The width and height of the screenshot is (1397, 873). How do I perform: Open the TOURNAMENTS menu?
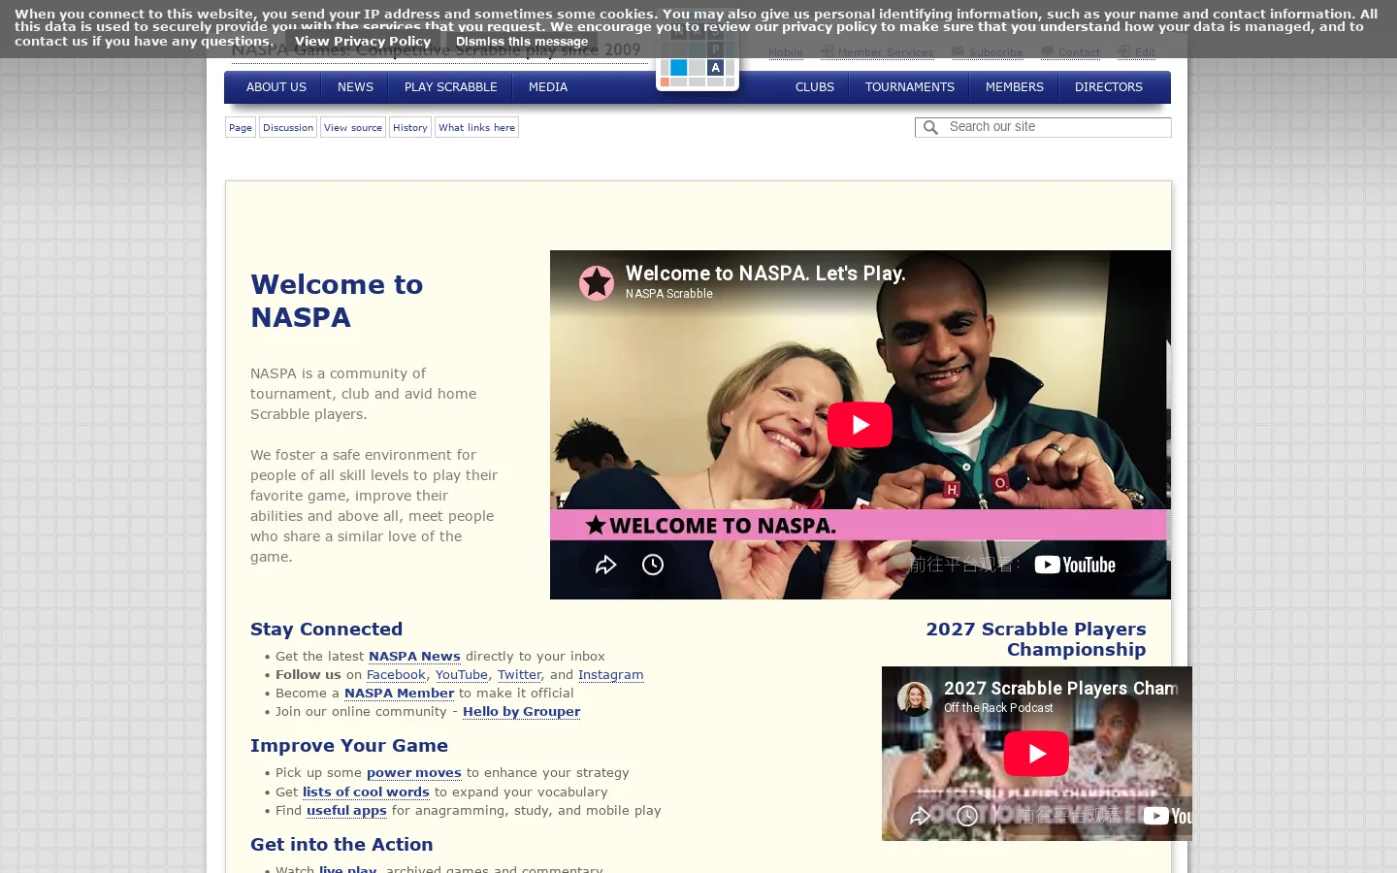(x=910, y=87)
